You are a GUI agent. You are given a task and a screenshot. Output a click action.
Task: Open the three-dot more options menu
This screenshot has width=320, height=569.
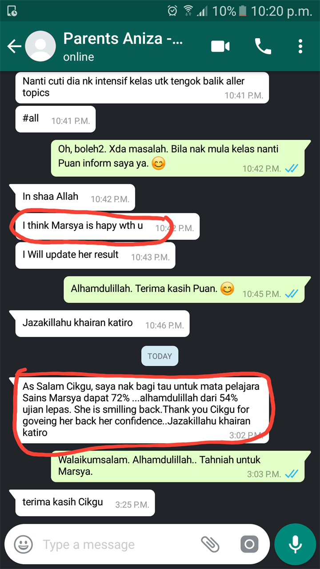(301, 46)
